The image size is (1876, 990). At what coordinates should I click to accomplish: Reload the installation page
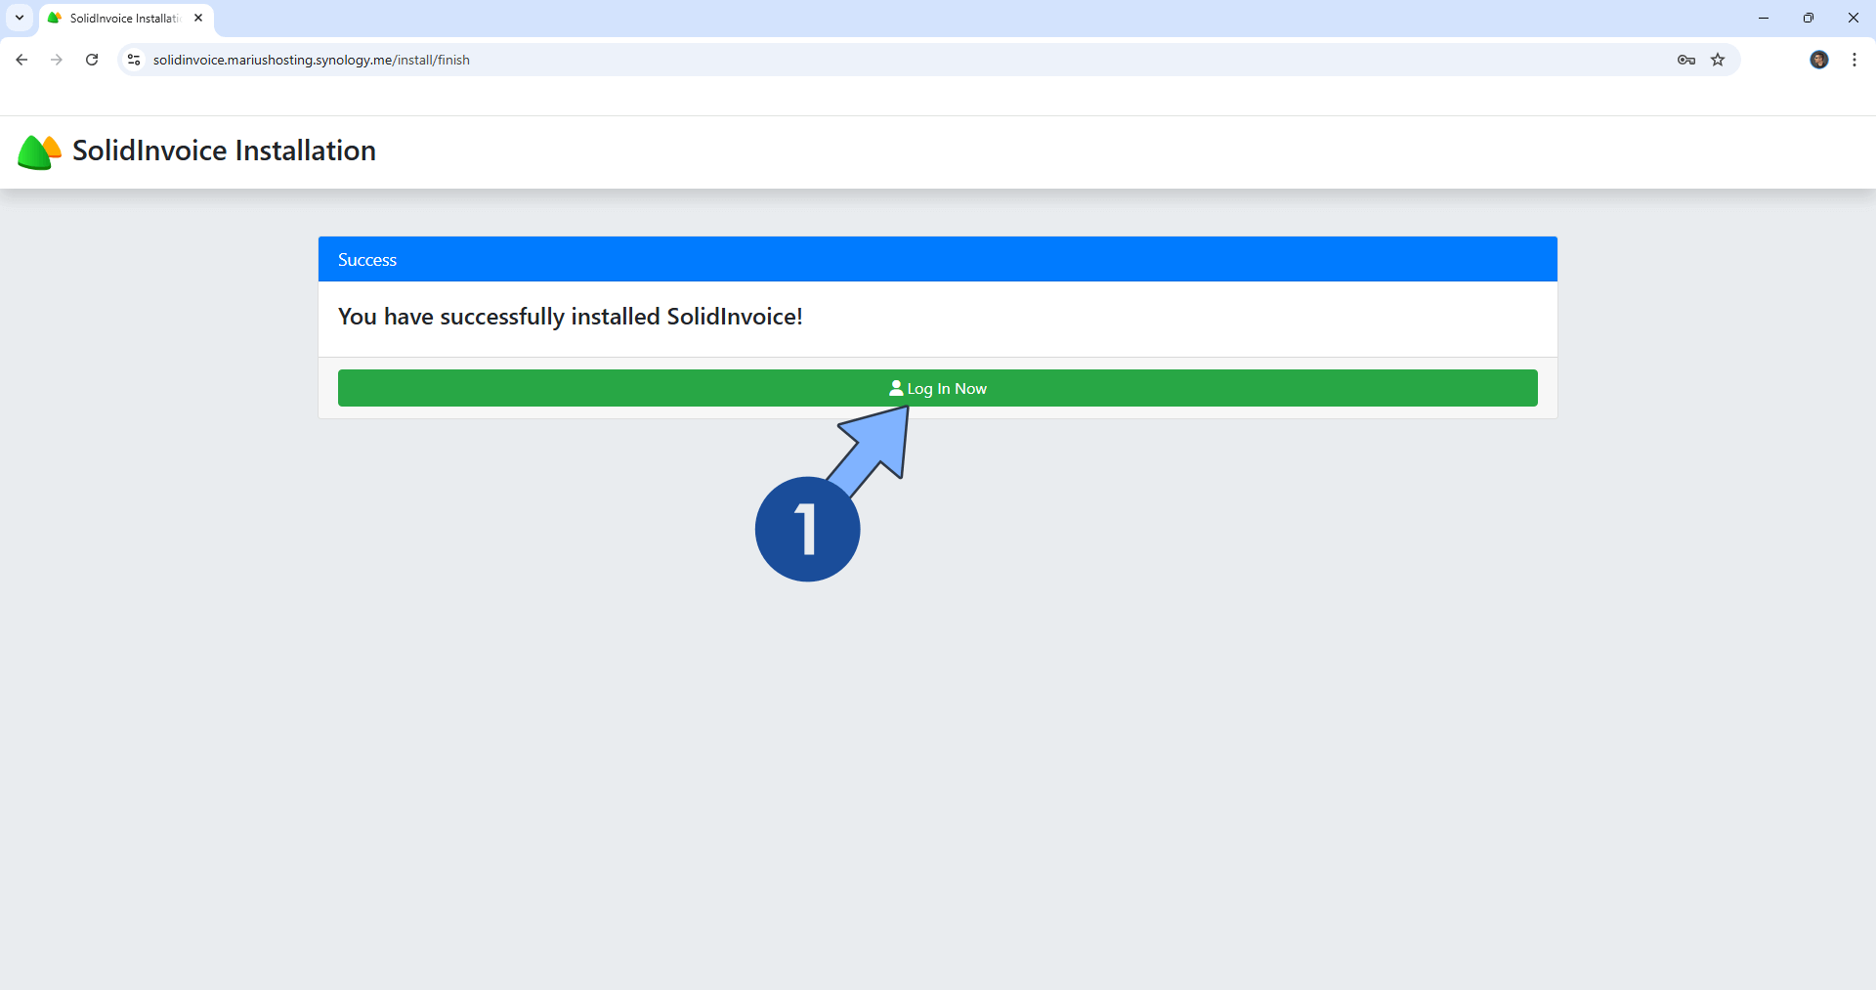92,60
